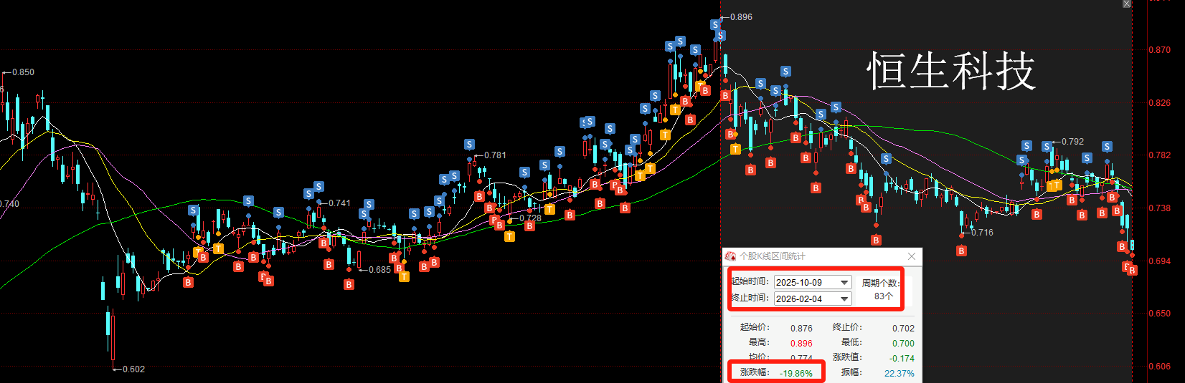This screenshot has width=1185, height=383.
Task: Select the 振幅 value 22.37%
Action: coord(900,373)
